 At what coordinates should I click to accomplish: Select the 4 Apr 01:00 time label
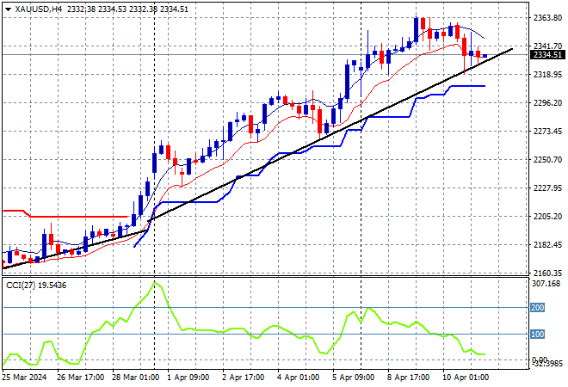click(x=298, y=378)
